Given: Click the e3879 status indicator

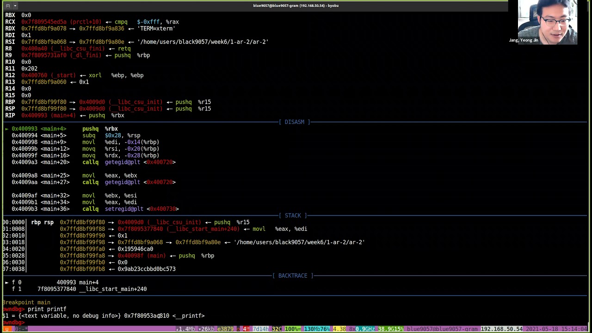Looking at the screenshot, I should [x=225, y=329].
